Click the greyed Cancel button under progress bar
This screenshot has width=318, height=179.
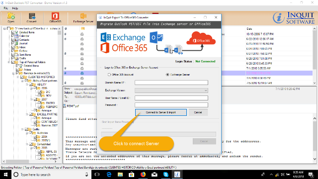point(204,141)
